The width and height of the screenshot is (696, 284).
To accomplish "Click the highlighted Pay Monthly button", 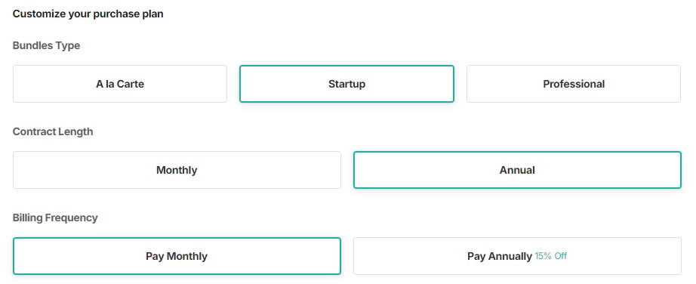I will click(x=177, y=256).
